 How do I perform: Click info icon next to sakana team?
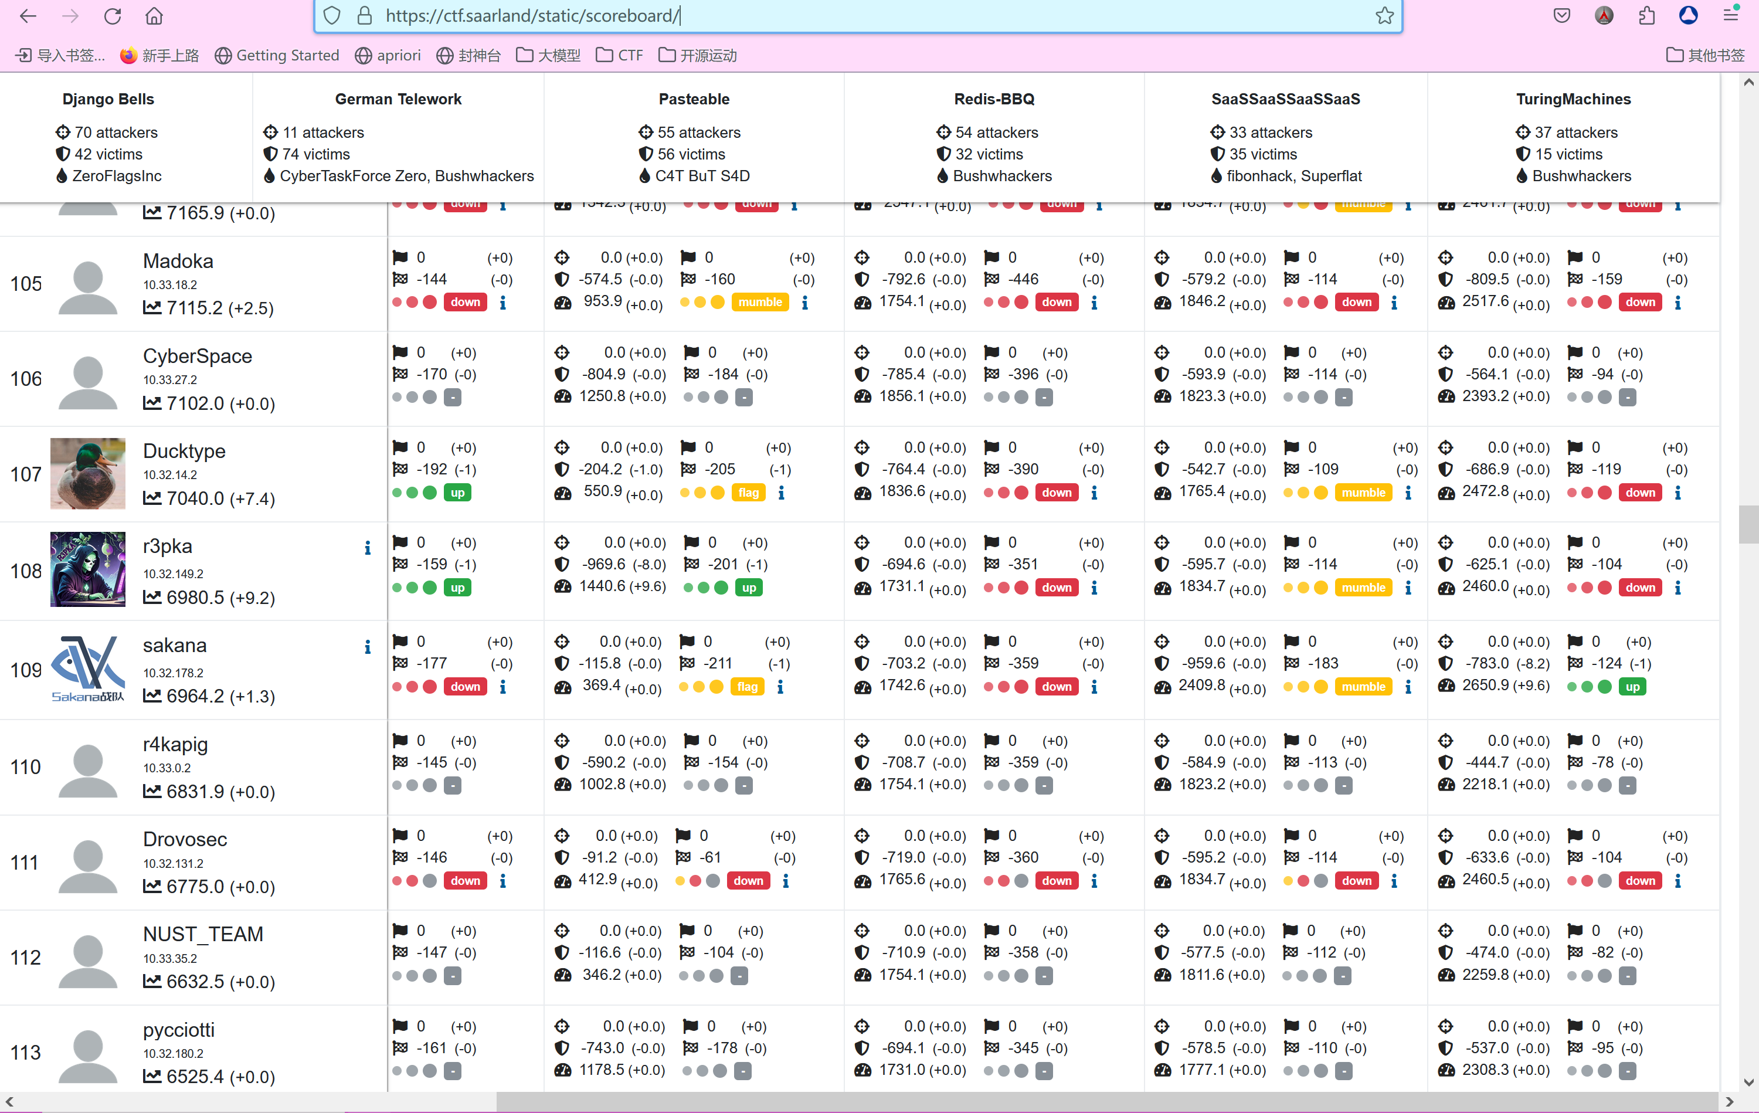coord(368,647)
